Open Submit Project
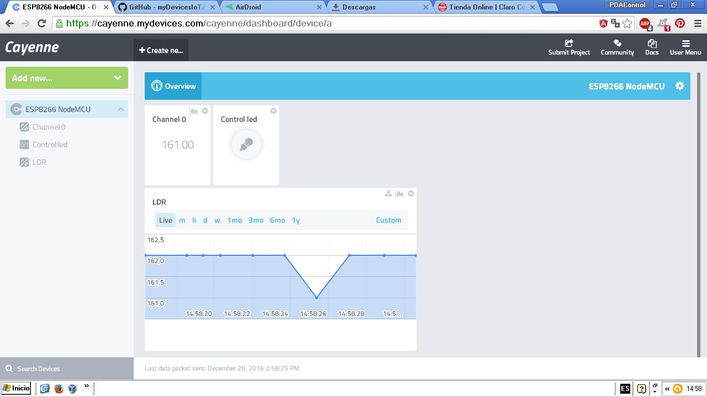Viewport: 707px width, 397px height. 569,47
